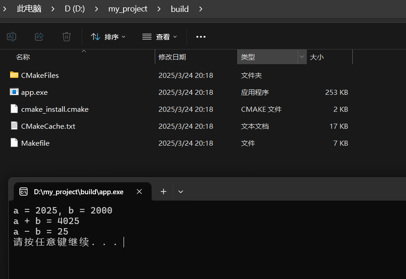This screenshot has height=279, width=406.
Task: Click the Delete trash icon
Action: coord(67,37)
